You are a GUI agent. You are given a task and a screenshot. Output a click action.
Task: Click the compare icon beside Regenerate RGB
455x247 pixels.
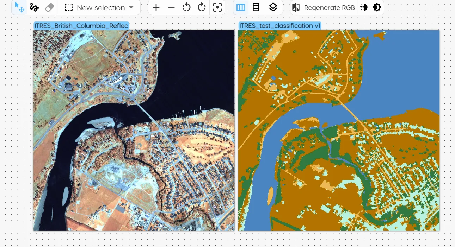click(x=296, y=7)
